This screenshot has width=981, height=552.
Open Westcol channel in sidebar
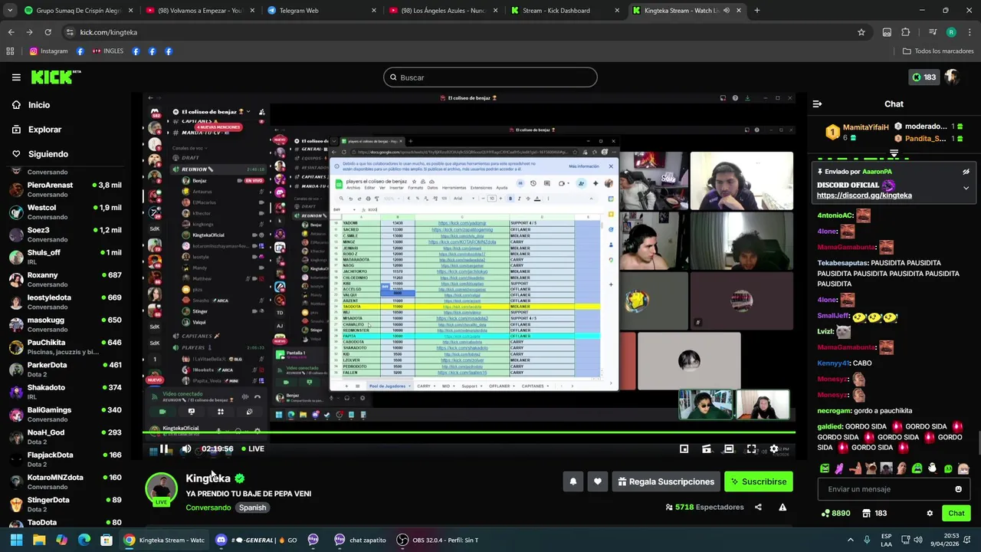66,212
